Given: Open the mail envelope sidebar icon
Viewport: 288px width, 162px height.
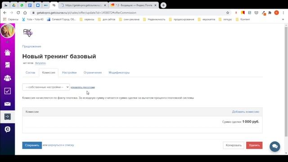Looking at the screenshot, I should click(8, 104).
